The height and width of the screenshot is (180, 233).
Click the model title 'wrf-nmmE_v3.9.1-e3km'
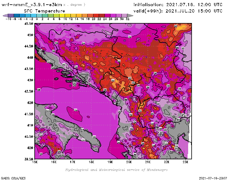tap(32, 5)
